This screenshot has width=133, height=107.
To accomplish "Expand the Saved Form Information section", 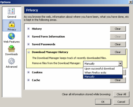I will (28, 36).
